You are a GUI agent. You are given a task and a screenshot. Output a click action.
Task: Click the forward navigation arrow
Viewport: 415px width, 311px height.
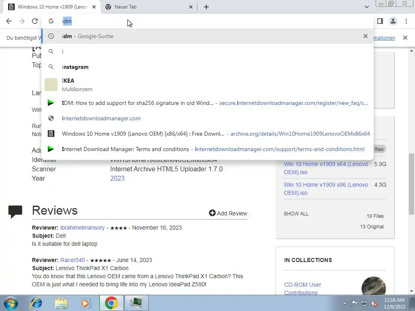coord(22,21)
